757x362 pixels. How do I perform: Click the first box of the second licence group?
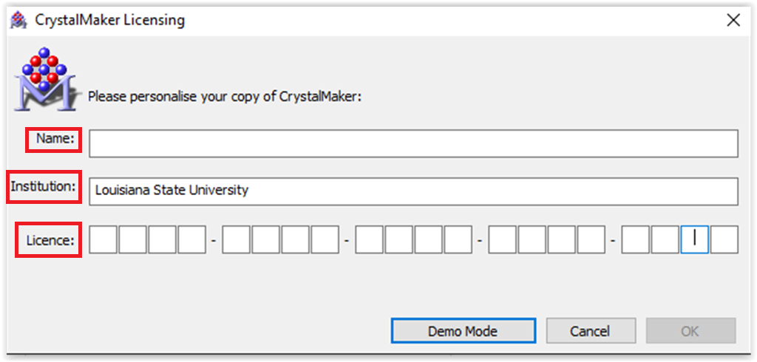coord(237,240)
